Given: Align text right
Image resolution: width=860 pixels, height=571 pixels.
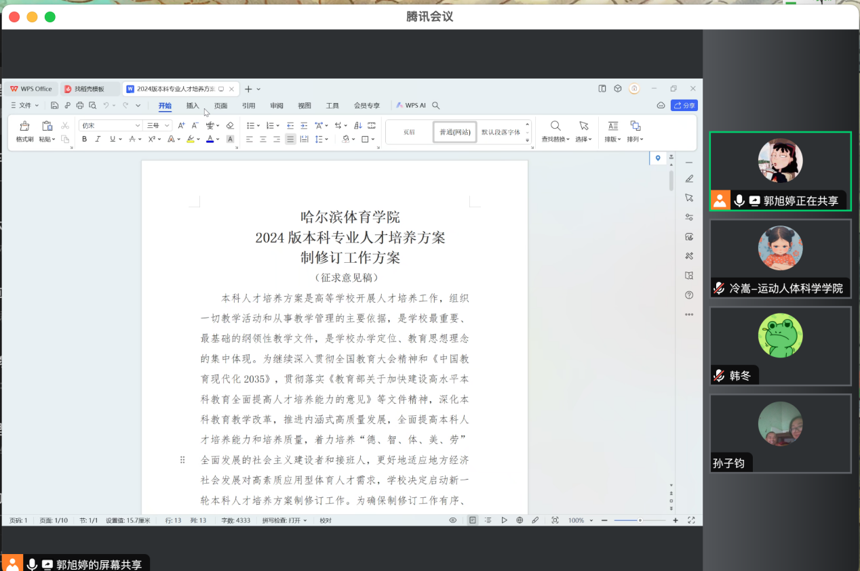Looking at the screenshot, I should [x=277, y=139].
